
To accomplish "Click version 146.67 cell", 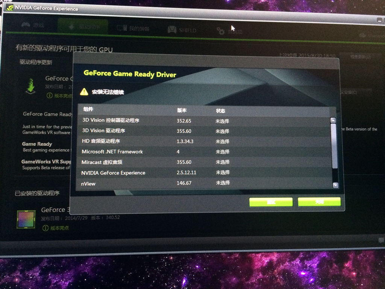I will pyautogui.click(x=184, y=183).
